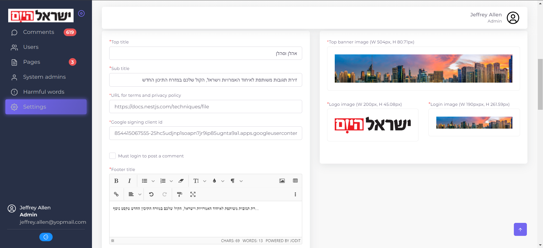Click CHARS: 69 counter
Viewport: 543px width, 248px height.
coord(230,241)
